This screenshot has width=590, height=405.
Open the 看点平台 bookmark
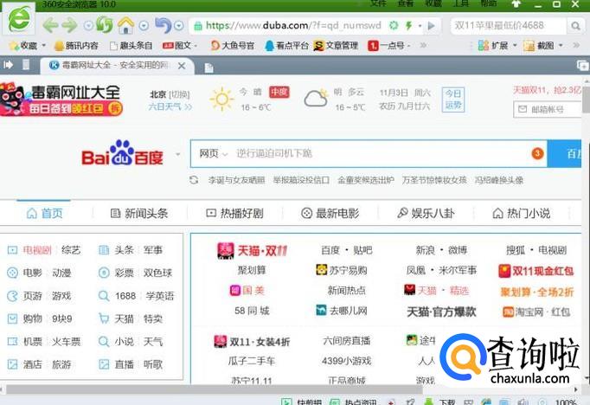[x=286, y=46]
